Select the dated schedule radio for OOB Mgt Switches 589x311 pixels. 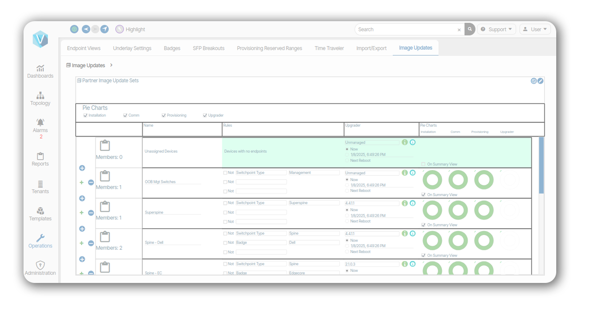tap(347, 185)
